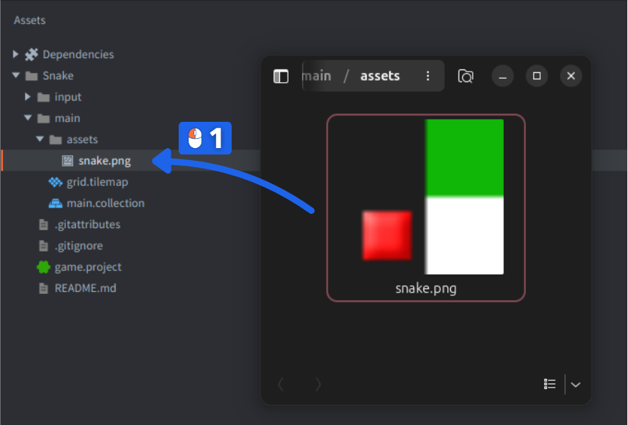This screenshot has height=425, width=628.
Task: Switch to list view in file manager
Action: coord(549,384)
